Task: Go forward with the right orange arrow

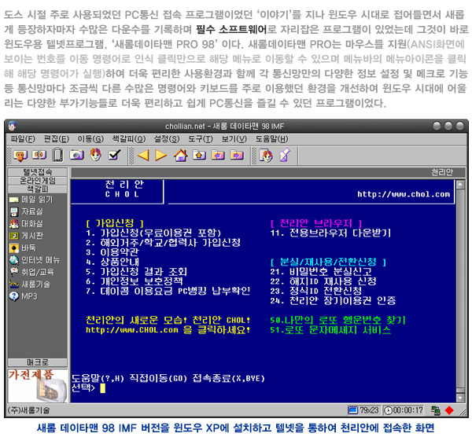Action: [161, 155]
